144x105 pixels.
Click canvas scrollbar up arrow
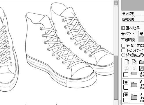[x=116, y=3]
